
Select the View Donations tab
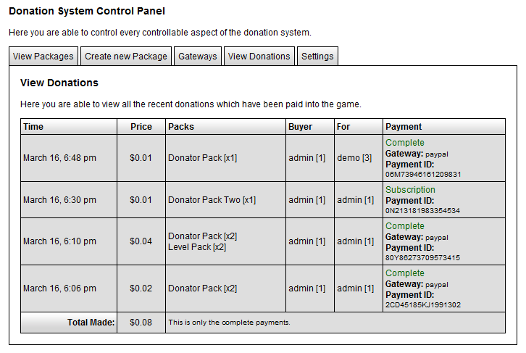pyautogui.click(x=259, y=57)
